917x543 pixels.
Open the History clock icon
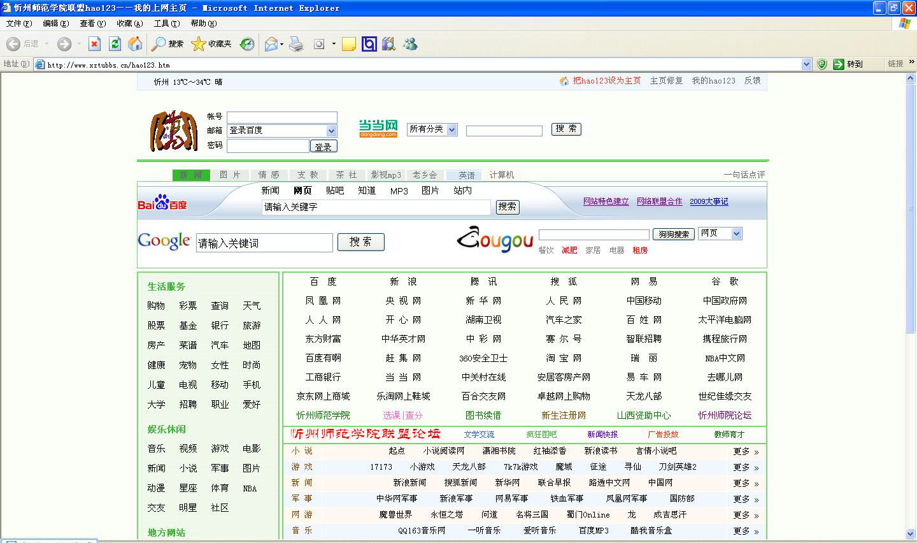tap(247, 44)
